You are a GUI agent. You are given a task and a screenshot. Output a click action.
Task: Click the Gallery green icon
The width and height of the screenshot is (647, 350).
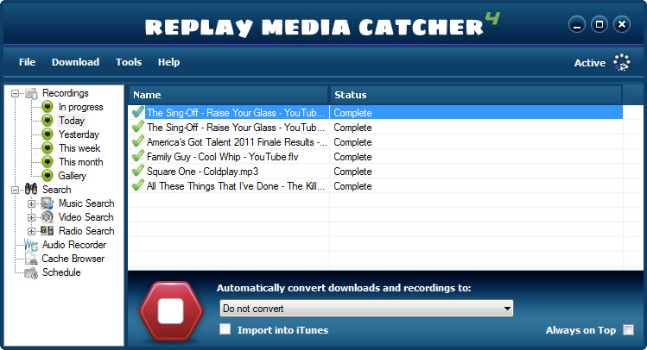pos(48,176)
